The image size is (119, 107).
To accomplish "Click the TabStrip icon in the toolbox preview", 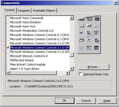I will [x=82, y=25].
